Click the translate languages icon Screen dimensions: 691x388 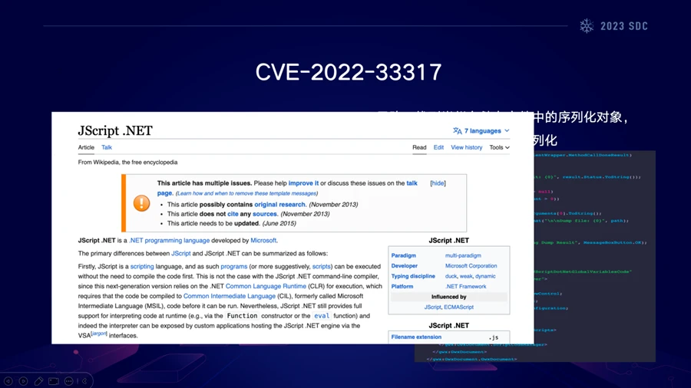[x=457, y=130]
